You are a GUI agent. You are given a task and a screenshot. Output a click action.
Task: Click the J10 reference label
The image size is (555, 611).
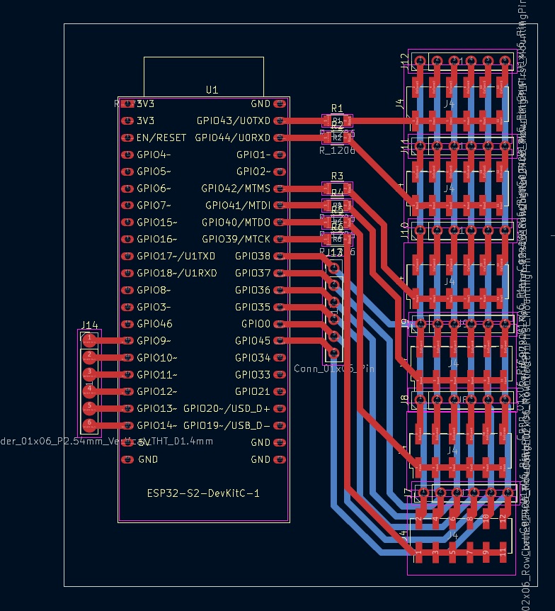pos(405,230)
